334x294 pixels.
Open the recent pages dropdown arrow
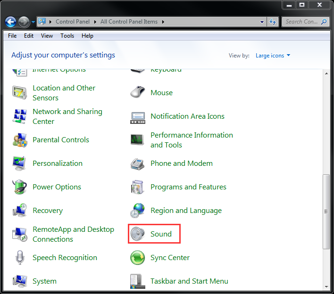(33, 22)
